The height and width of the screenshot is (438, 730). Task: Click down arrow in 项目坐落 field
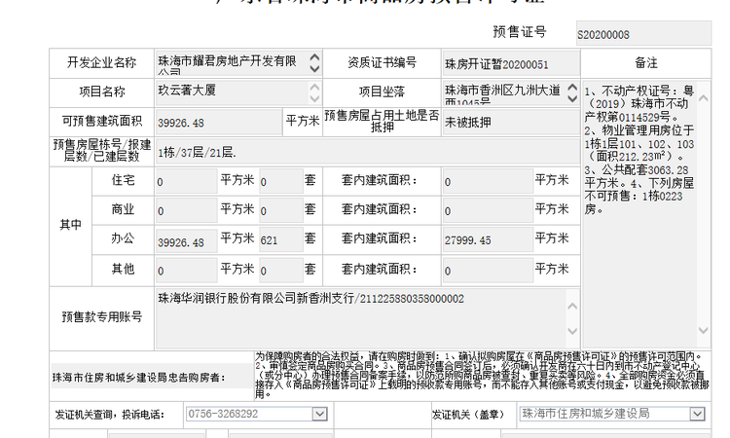tap(572, 98)
